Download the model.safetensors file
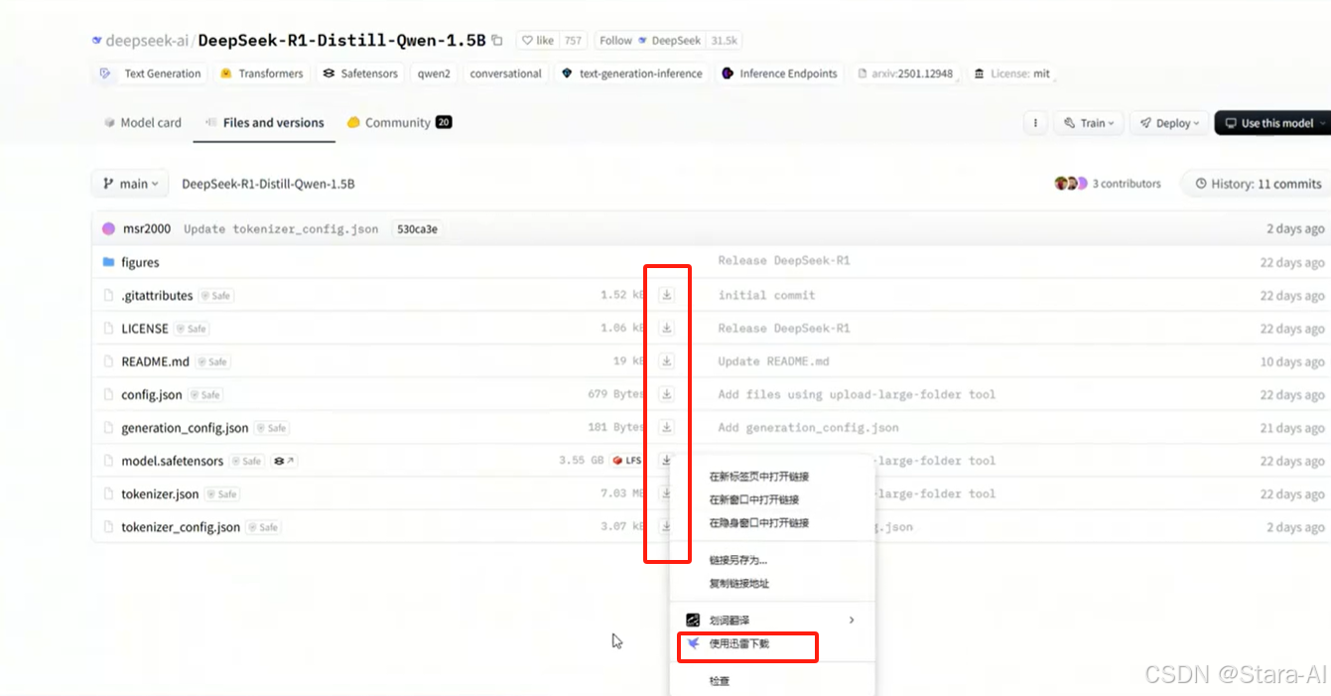Screen dimensions: 1331x696 667,460
